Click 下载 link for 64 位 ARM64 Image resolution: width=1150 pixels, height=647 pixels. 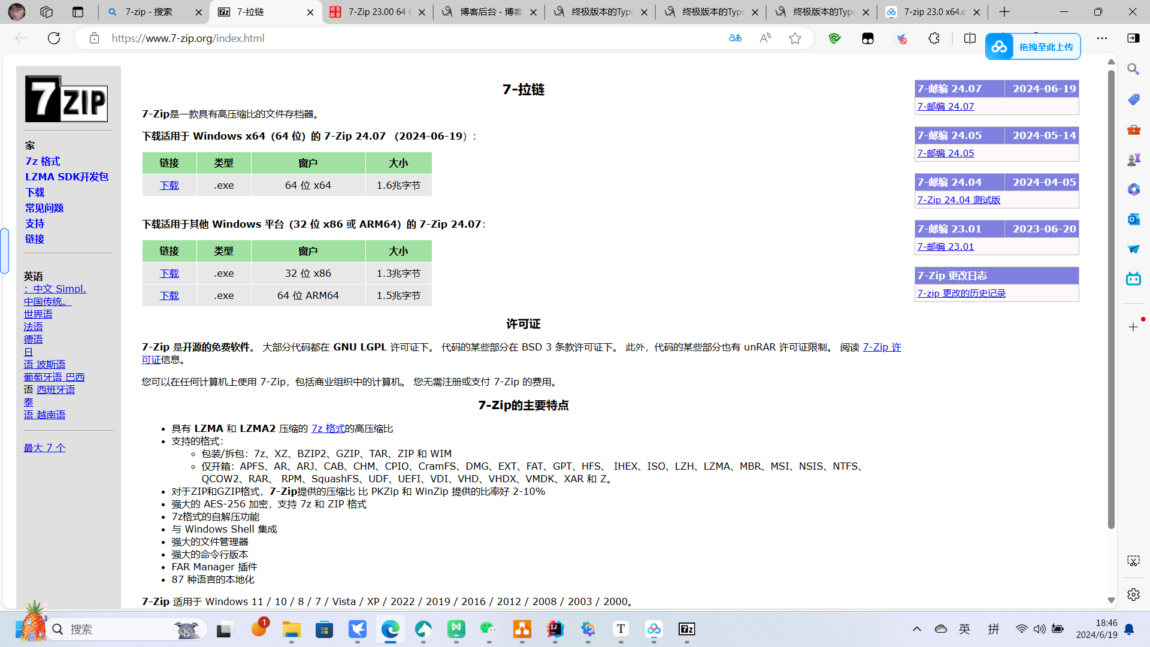coord(169,295)
